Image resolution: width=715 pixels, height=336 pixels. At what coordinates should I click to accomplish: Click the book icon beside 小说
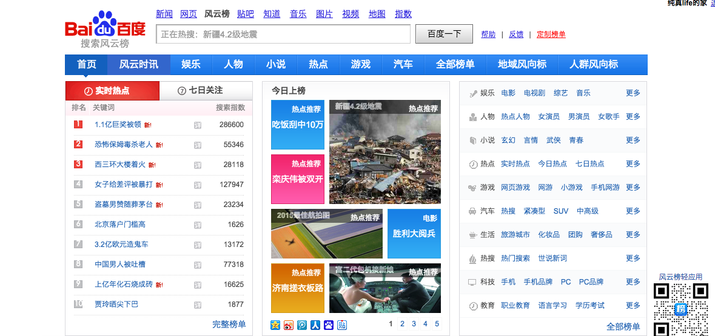473,140
